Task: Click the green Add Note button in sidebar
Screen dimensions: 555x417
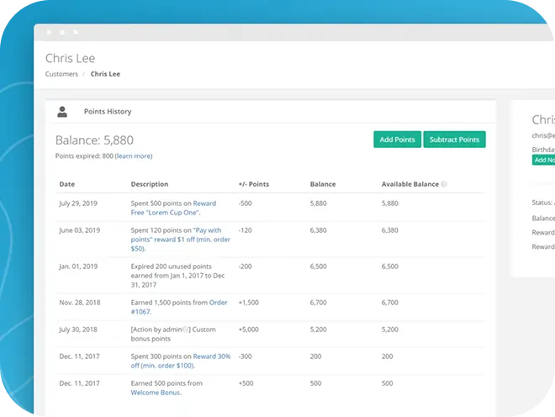Action: coord(544,160)
